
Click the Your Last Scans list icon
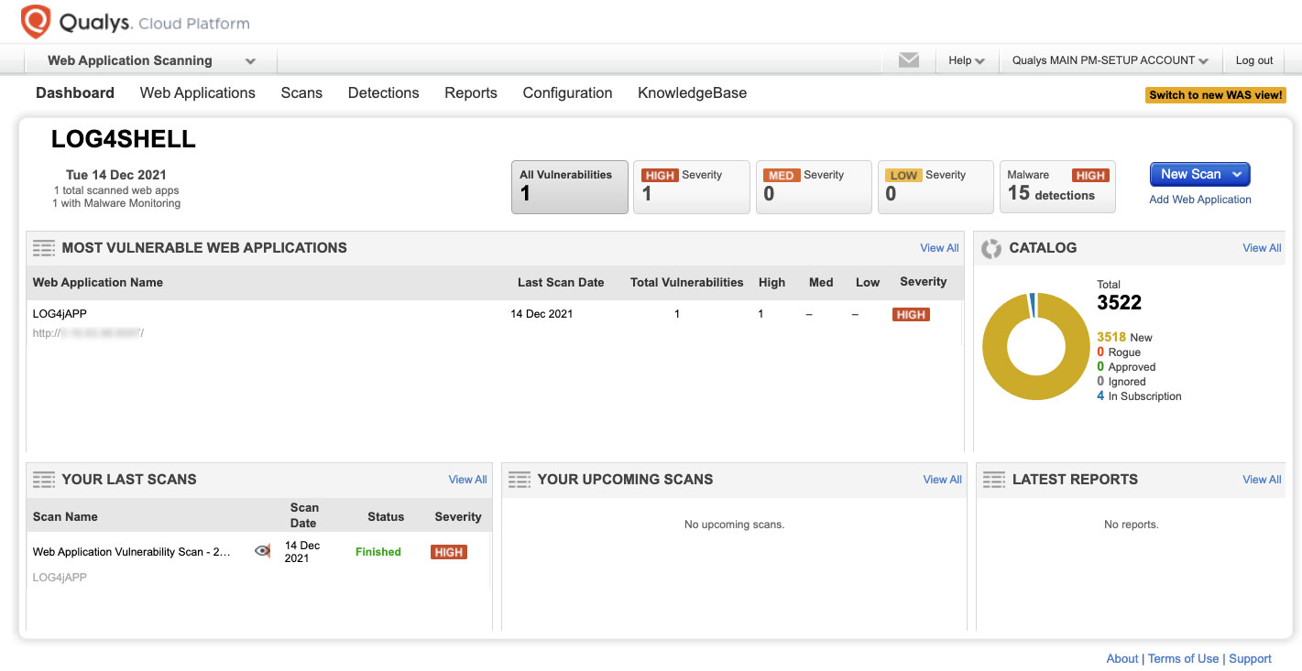(x=44, y=480)
